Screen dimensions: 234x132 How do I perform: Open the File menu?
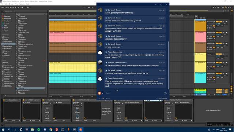pyautogui.click(x=2, y=4)
